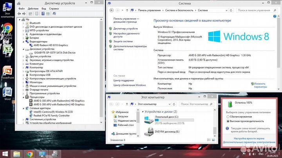Click Панель управления breadcrumb in address bar
The width and height of the screenshot is (282, 158).
coord(149,11)
